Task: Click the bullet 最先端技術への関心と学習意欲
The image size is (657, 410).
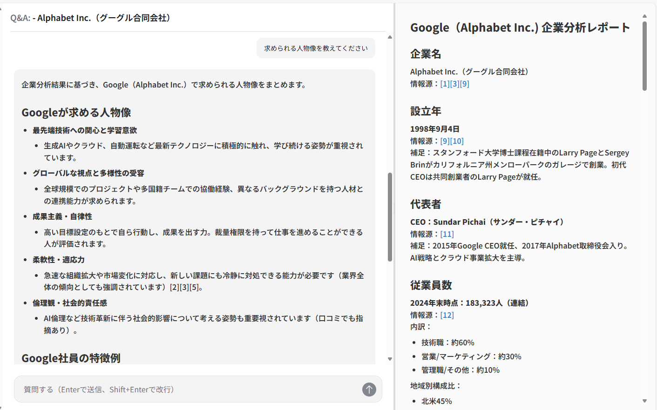Action: (x=85, y=130)
